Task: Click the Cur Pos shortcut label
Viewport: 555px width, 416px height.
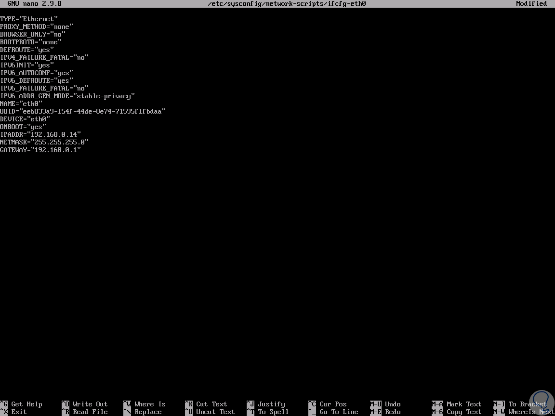Action: 333,404
